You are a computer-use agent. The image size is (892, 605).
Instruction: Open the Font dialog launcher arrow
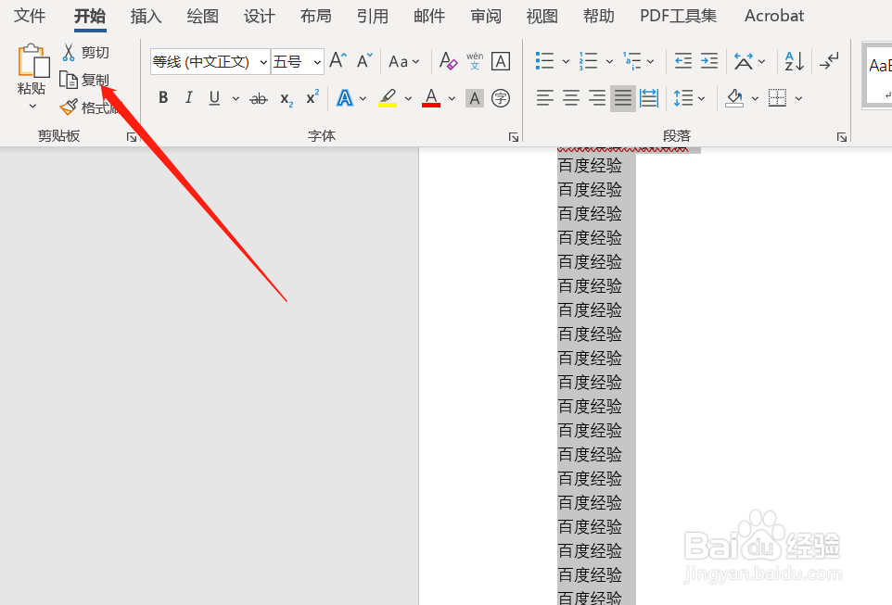point(514,136)
